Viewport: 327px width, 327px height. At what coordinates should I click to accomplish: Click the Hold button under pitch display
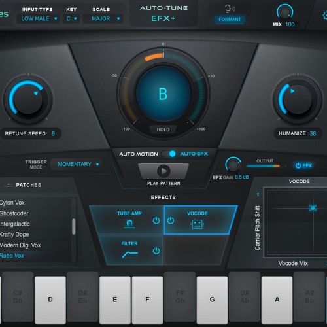(163, 129)
